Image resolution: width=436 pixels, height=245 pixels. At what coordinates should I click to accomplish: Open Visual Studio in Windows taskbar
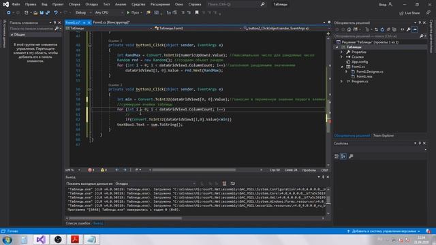41,240
